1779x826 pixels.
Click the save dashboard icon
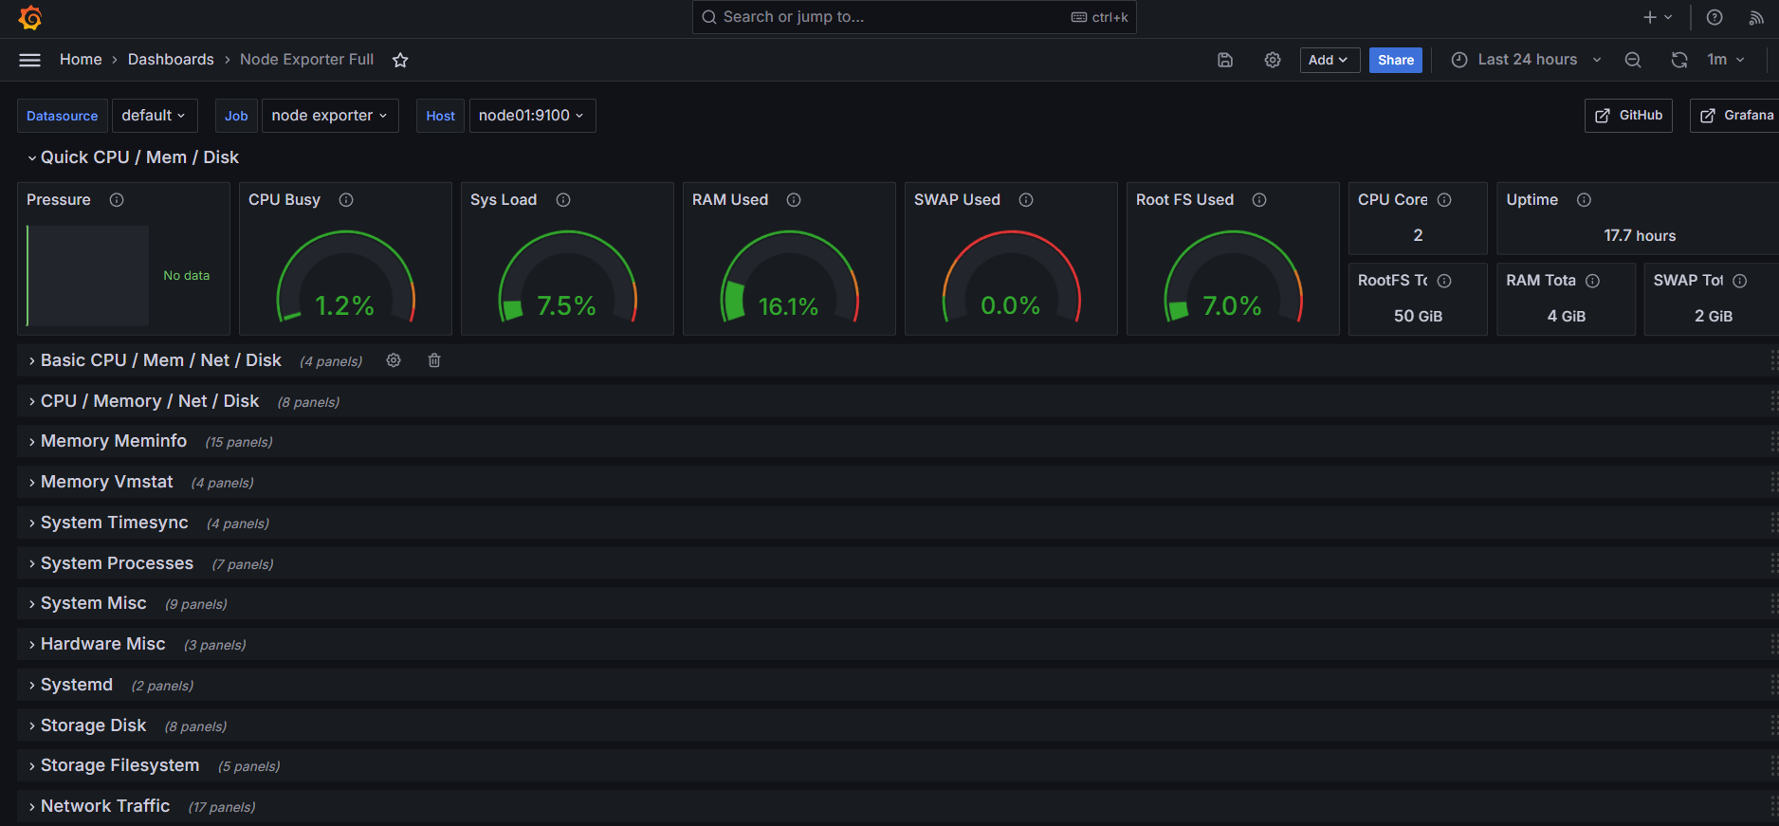[x=1225, y=60]
